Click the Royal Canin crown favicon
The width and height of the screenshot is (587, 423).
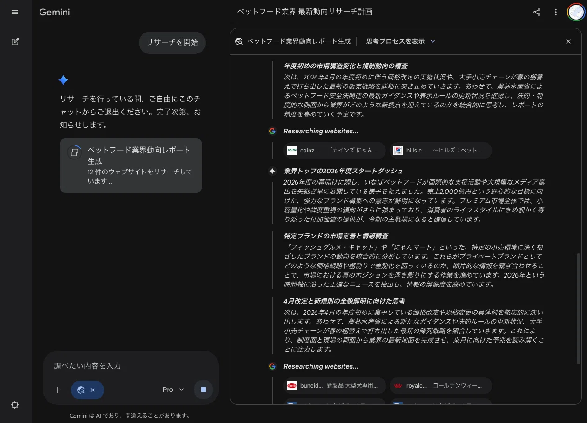pyautogui.click(x=398, y=385)
